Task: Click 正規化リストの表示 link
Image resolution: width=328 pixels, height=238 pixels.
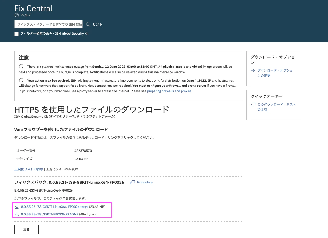Action: pos(29,169)
